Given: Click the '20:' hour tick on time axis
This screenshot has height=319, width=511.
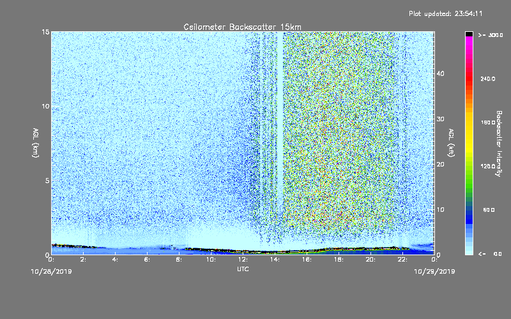Looking at the screenshot, I should [371, 260].
